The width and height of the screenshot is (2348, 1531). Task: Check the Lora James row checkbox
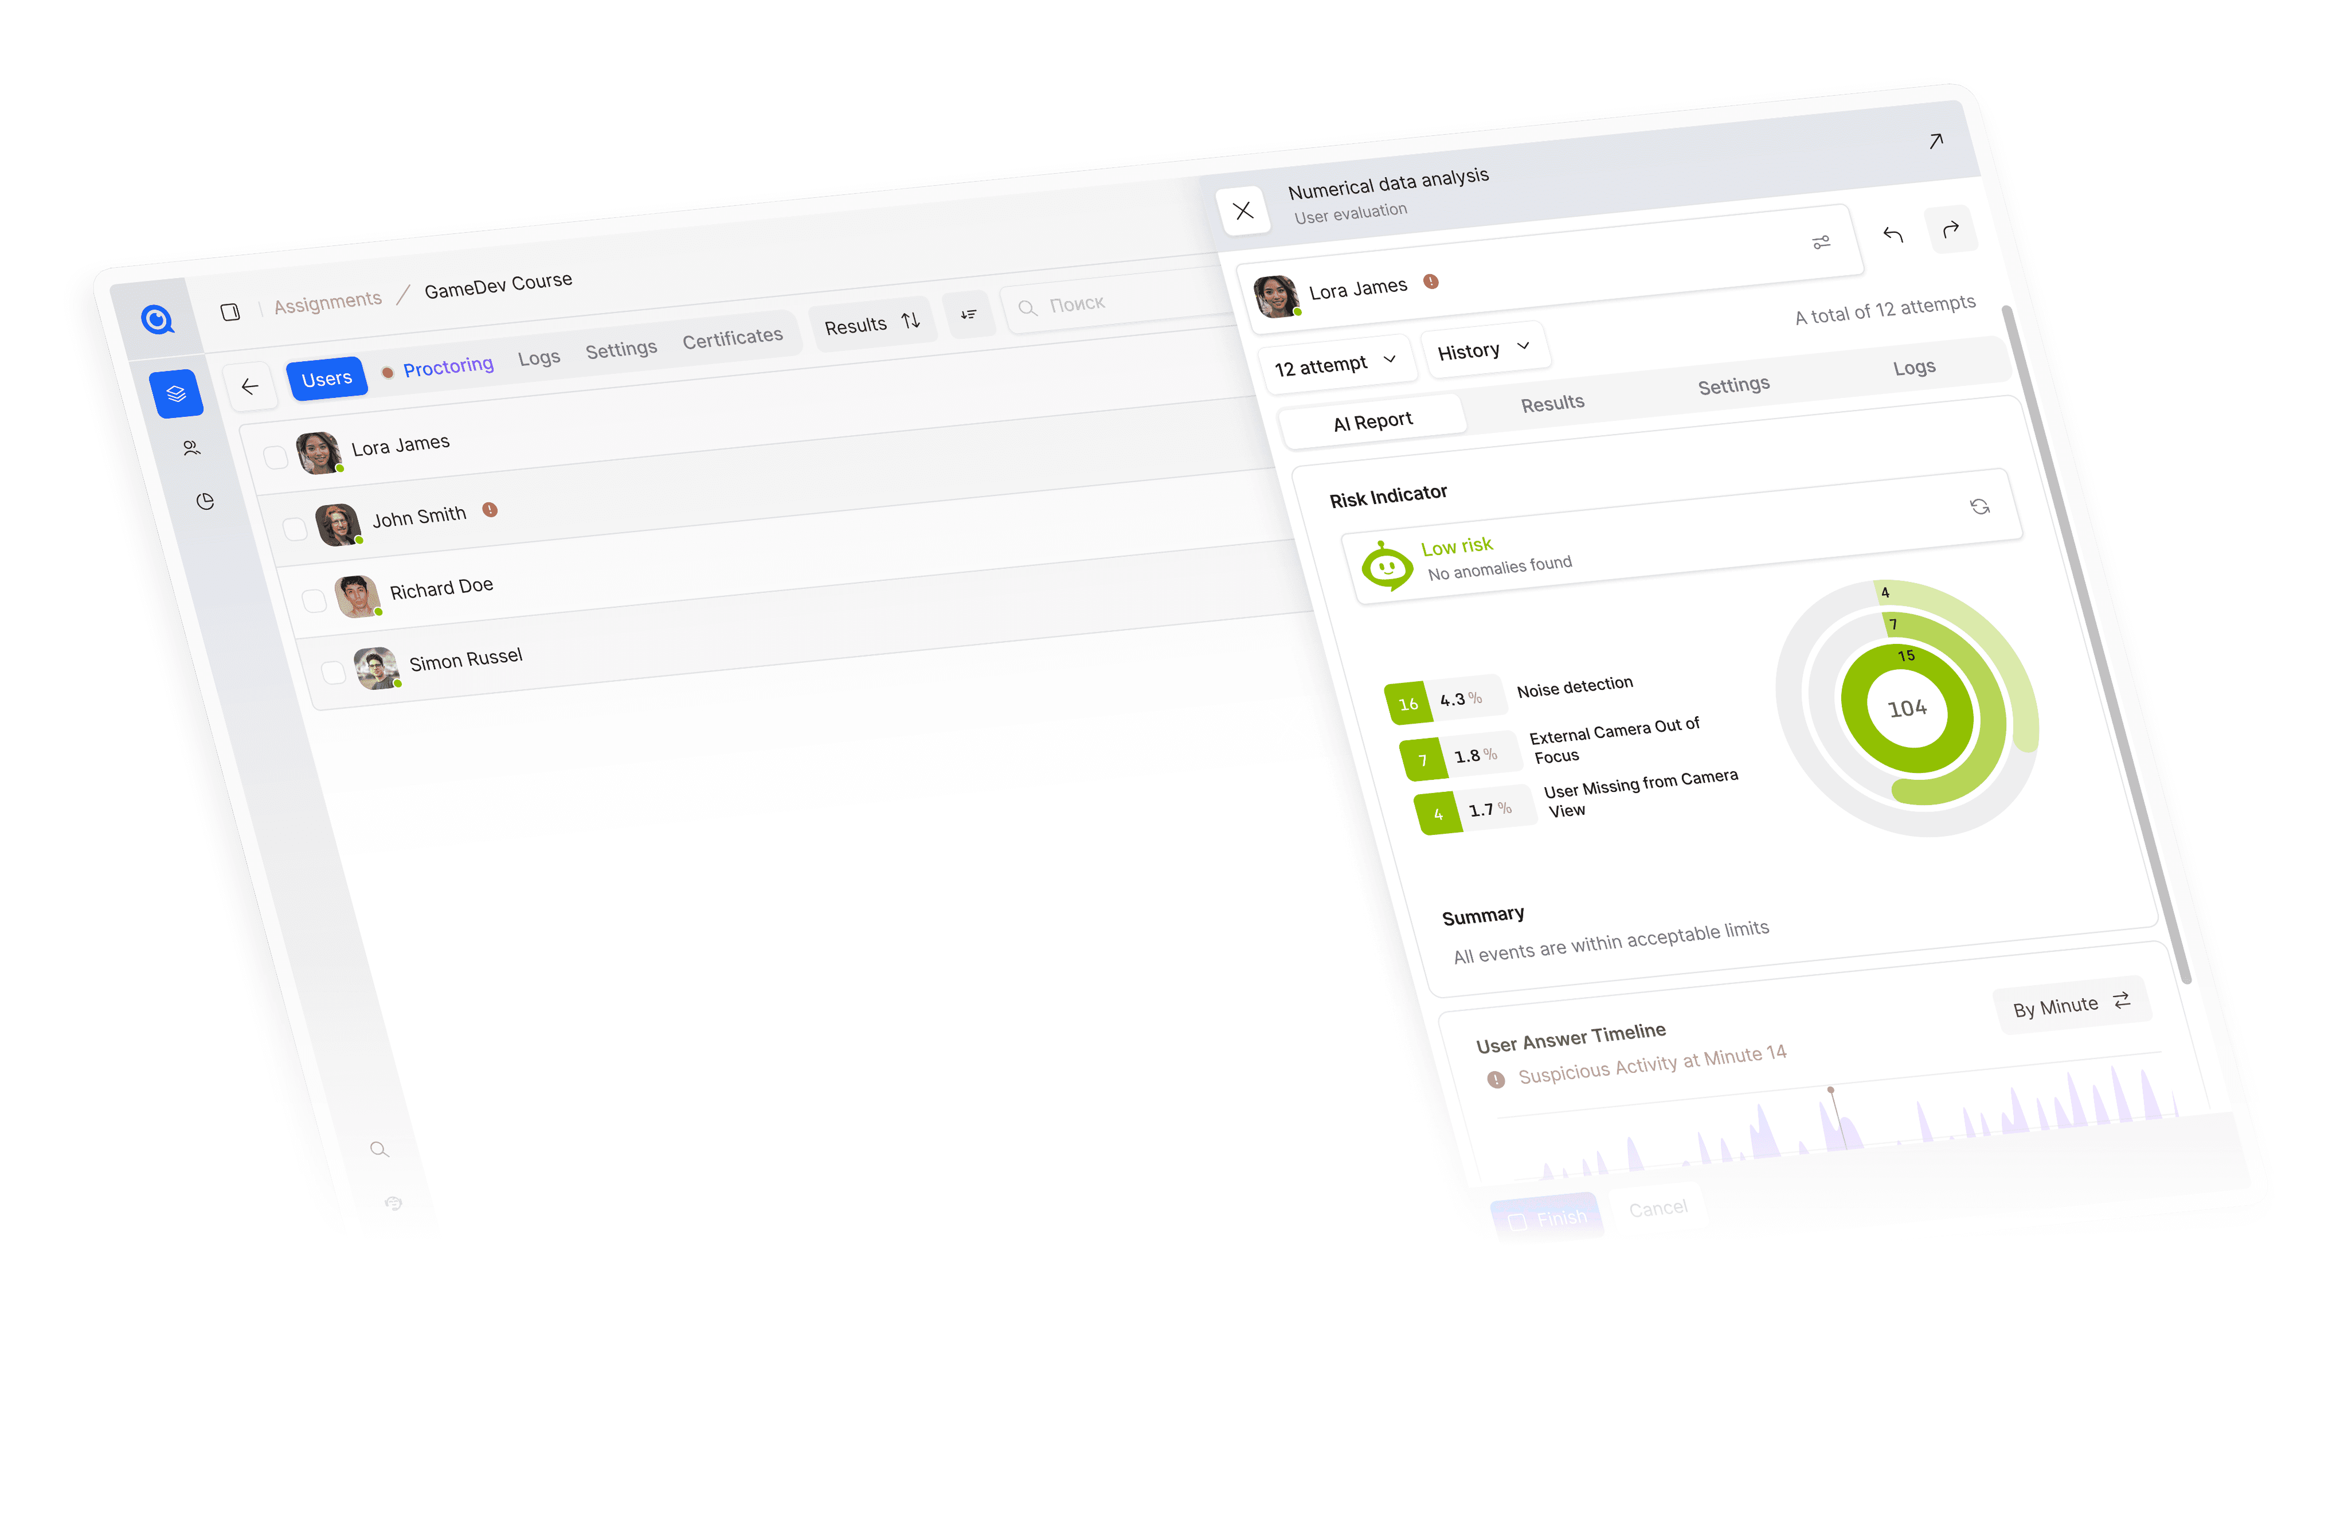pyautogui.click(x=275, y=457)
